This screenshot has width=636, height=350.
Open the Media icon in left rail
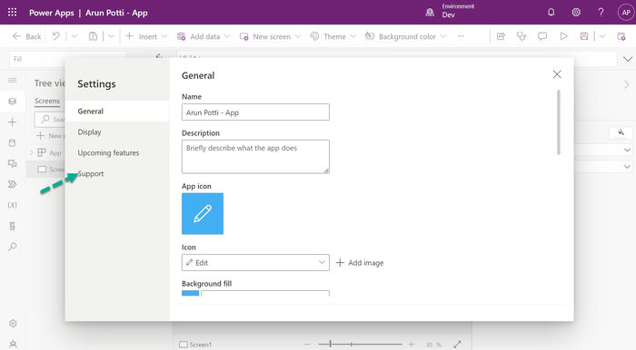tap(13, 163)
